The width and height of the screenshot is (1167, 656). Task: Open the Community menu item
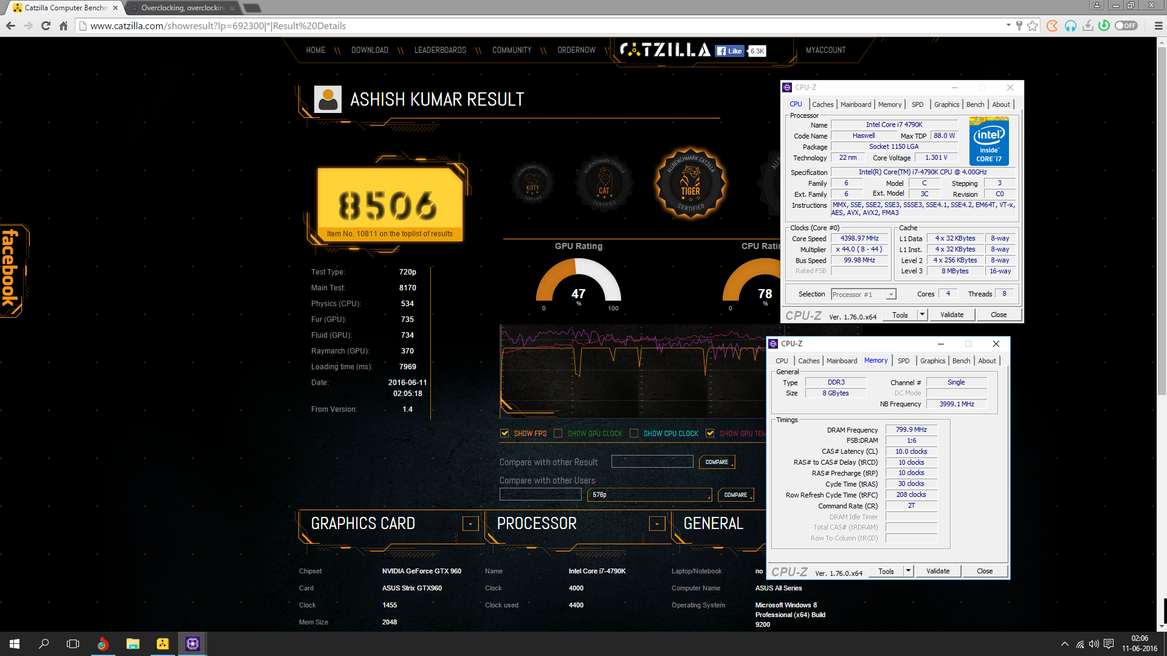pos(512,50)
